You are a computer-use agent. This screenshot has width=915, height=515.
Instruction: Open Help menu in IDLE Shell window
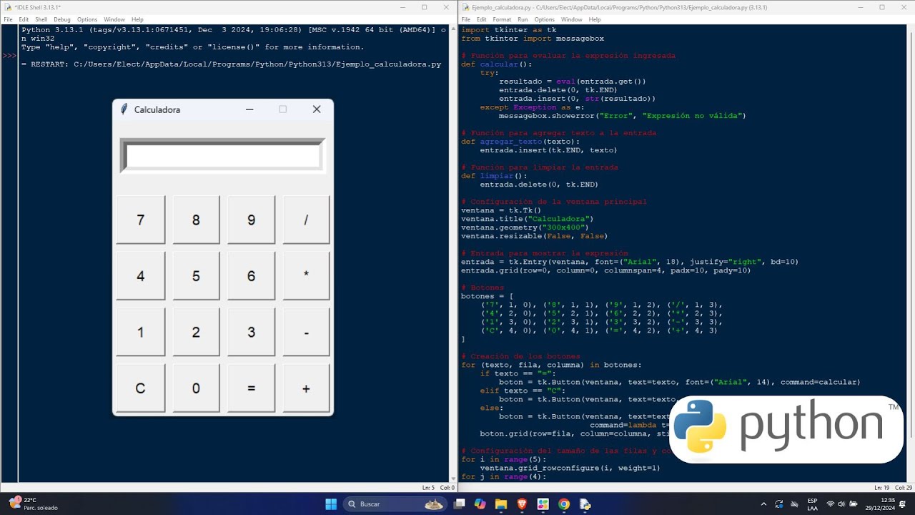[137, 19]
